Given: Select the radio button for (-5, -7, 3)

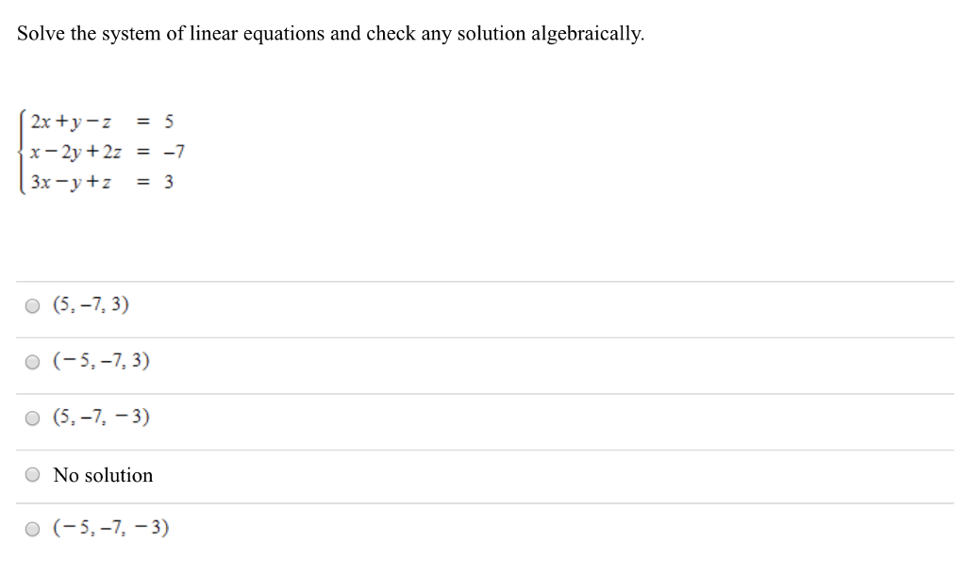Looking at the screenshot, I should [33, 361].
